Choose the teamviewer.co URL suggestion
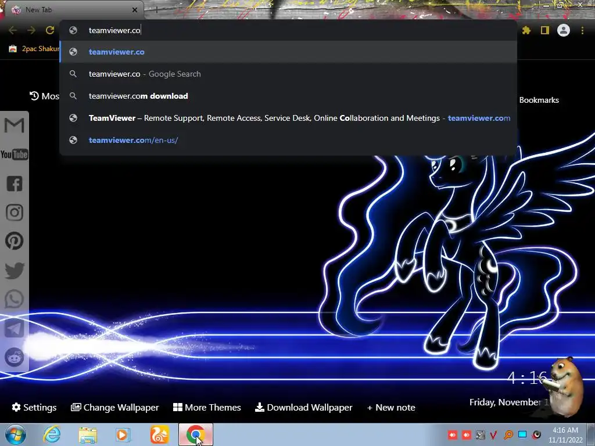This screenshot has height=446, width=595. pyautogui.click(x=288, y=52)
